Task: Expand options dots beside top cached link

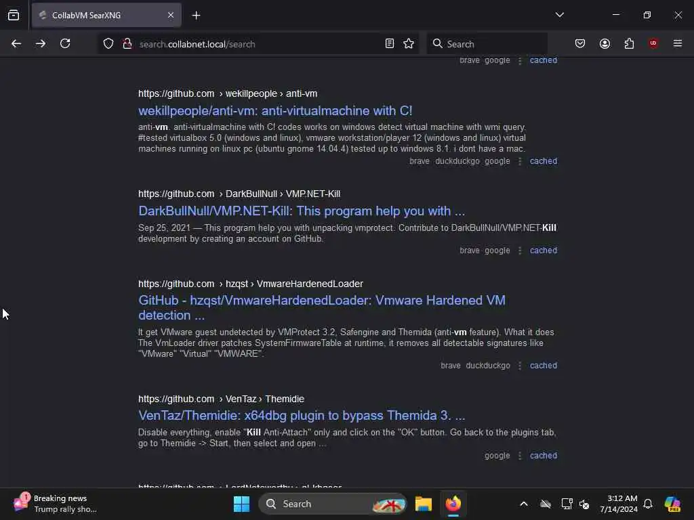Action: (x=520, y=61)
